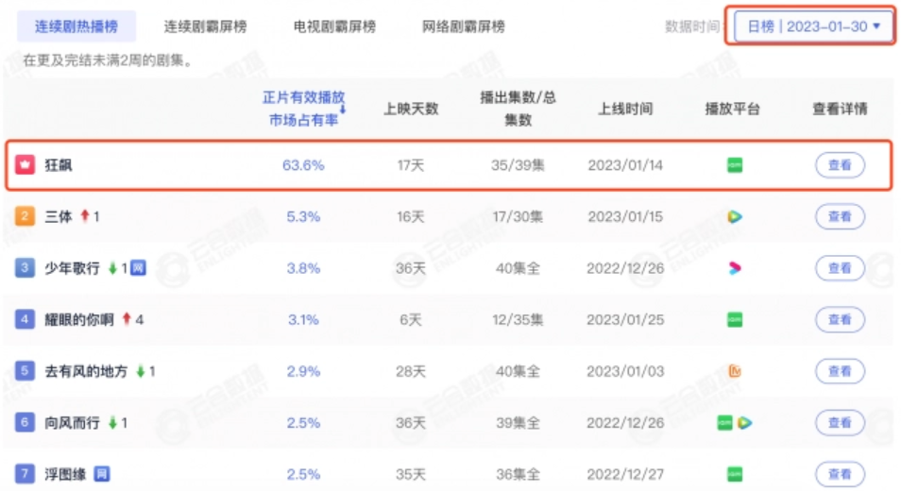Click the 2023/01/03 release date

625,371
